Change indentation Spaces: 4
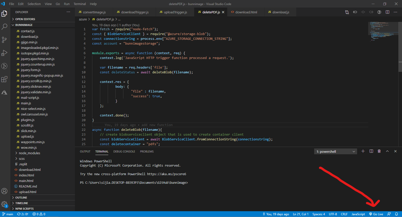Screen dimensions: 402x217 (x=319, y=214)
